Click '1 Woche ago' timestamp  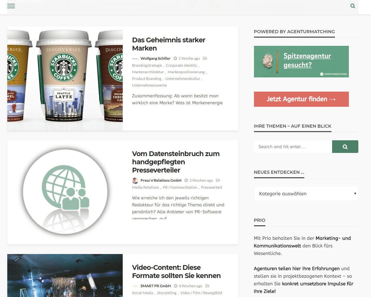point(189,58)
